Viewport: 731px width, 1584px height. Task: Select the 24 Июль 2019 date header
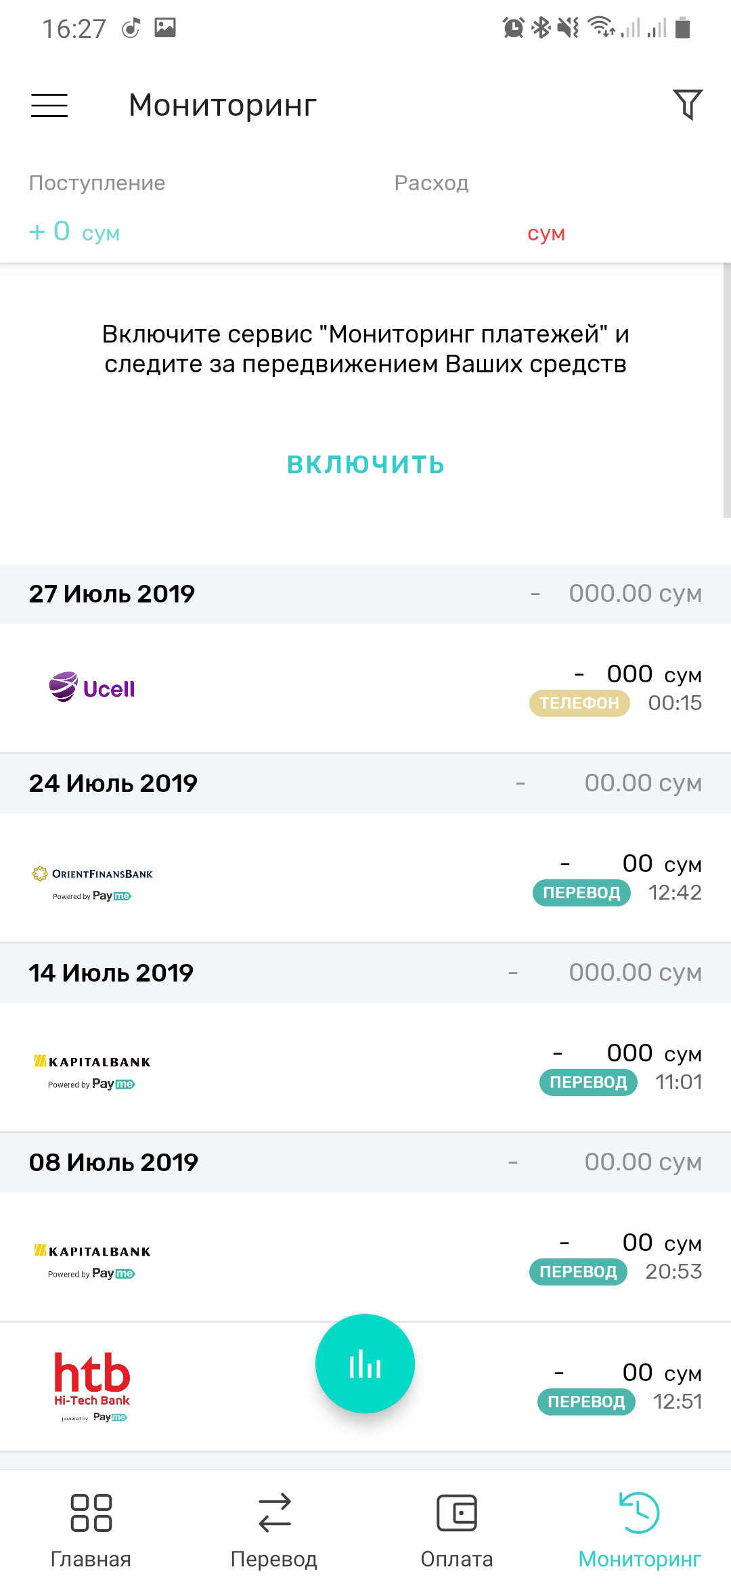point(113,783)
